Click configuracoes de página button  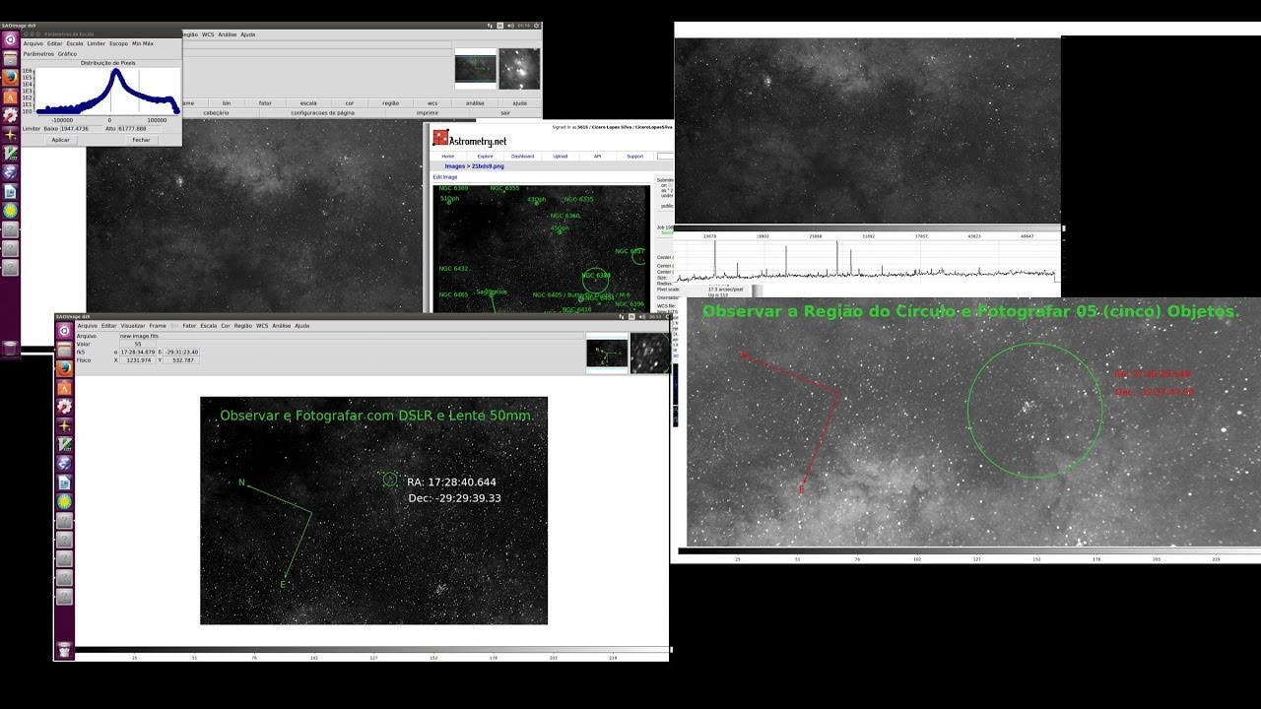click(x=322, y=112)
